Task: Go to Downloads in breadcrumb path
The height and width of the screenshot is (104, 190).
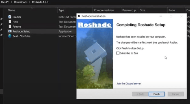Action: tap(21, 2)
